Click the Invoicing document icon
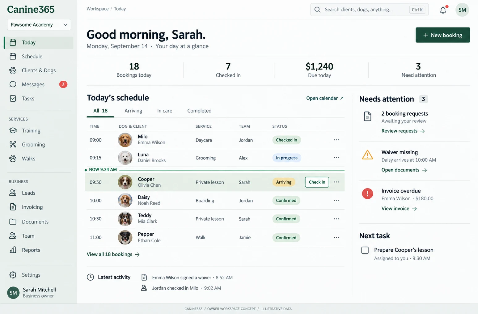Image resolution: width=478 pixels, height=314 pixels. tap(13, 207)
